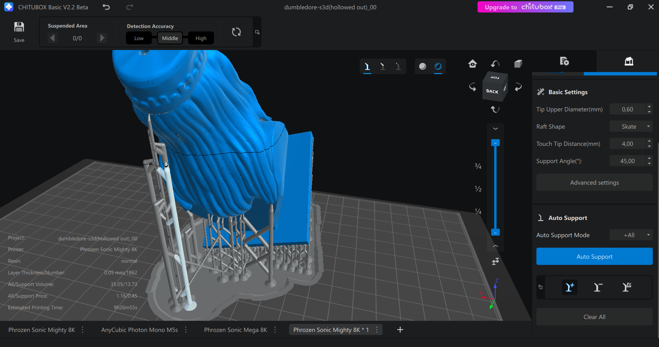This screenshot has width=659, height=347.
Task: Click the TOP face of view cube
Action: [x=495, y=78]
